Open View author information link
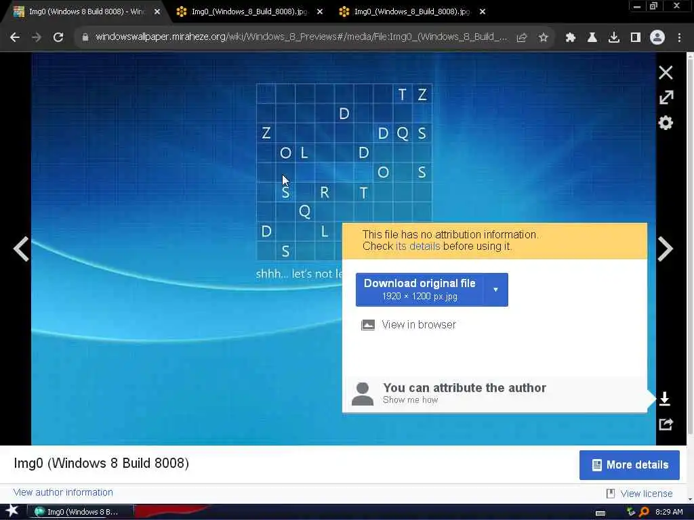 (63, 492)
